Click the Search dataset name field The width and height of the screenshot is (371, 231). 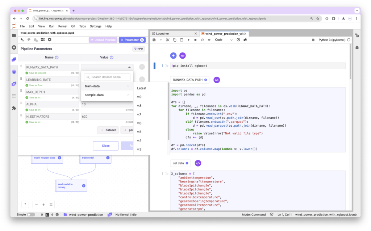tap(107, 77)
